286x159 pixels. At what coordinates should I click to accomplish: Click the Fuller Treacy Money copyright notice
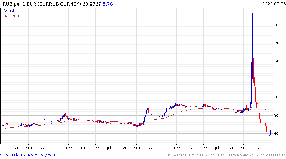(226, 155)
